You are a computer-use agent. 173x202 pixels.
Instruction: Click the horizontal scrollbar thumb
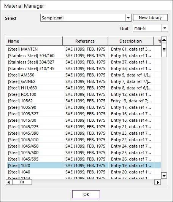click(22, 182)
